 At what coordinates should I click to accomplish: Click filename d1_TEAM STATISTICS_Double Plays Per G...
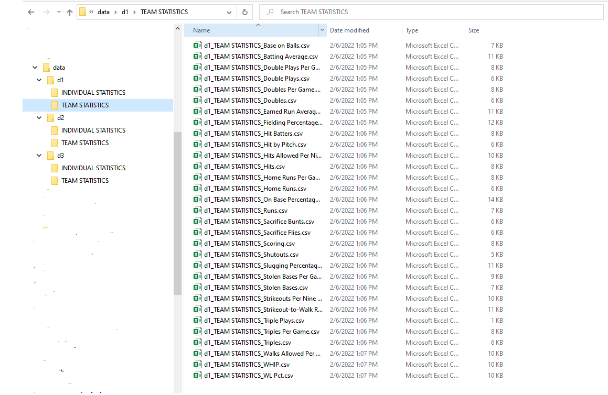coord(262,68)
